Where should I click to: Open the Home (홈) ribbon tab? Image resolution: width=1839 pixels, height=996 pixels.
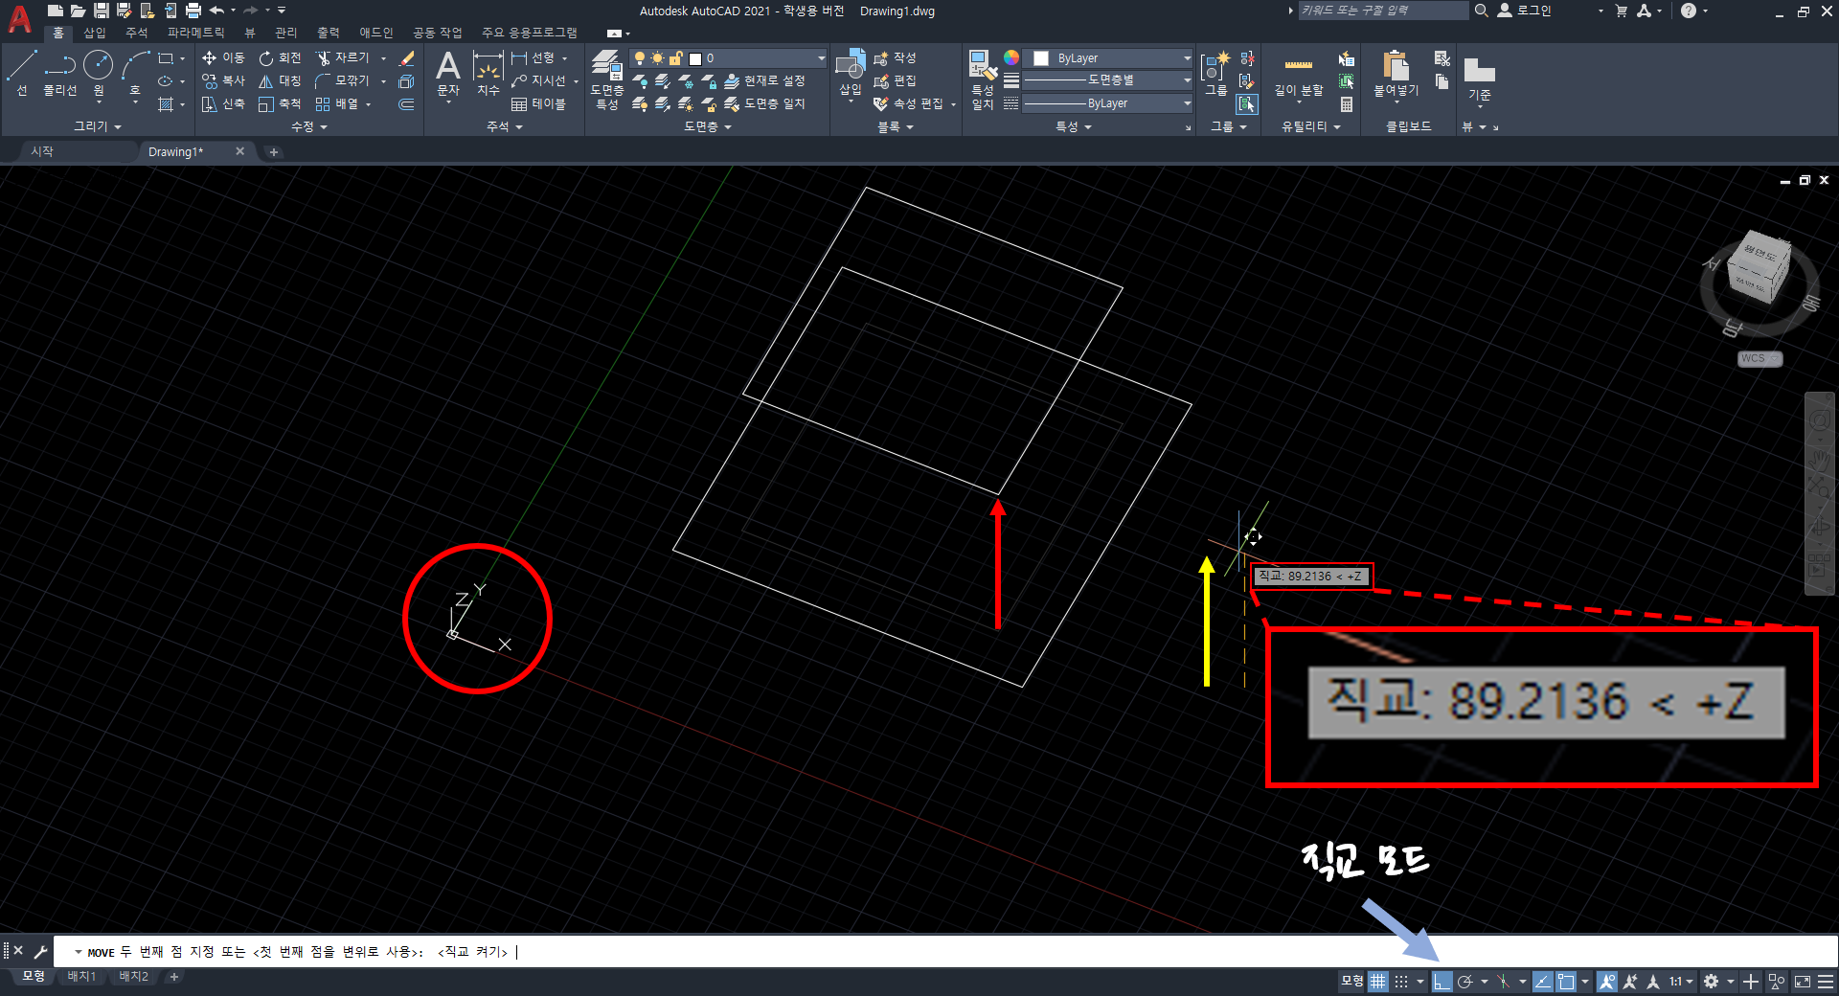point(57,33)
